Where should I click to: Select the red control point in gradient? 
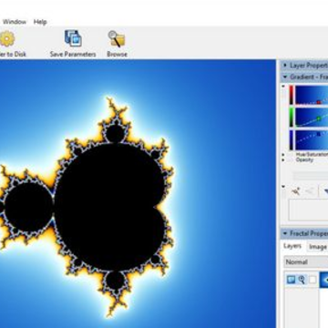(x=318, y=102)
